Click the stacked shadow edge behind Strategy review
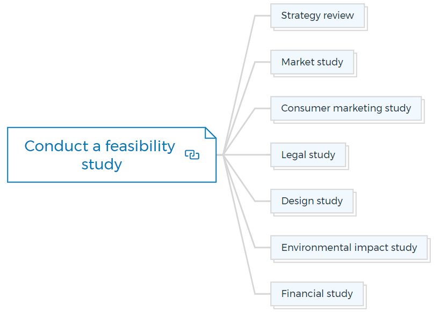This screenshot has width=440, height=312. coord(366,29)
